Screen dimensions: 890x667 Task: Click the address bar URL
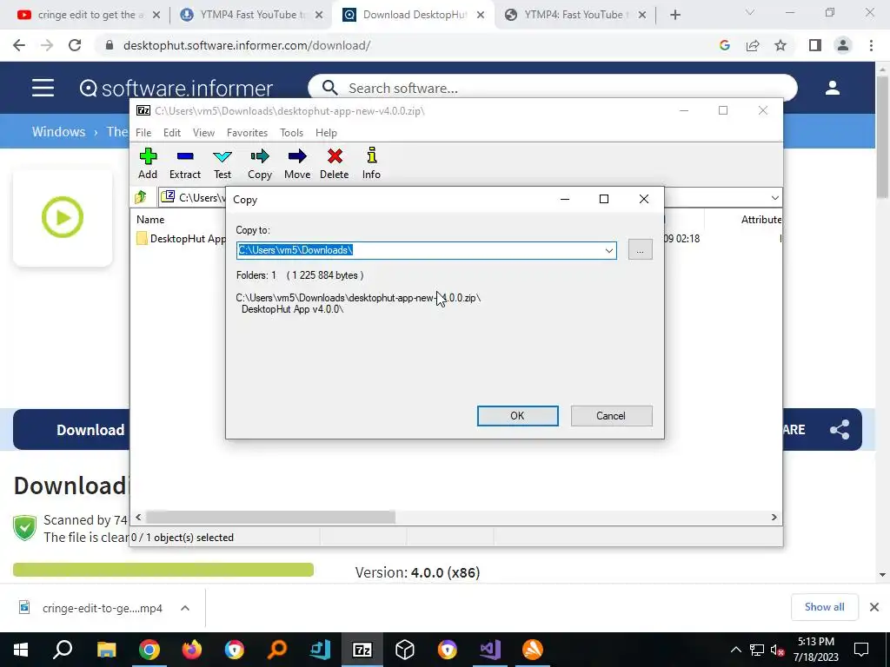click(x=247, y=45)
